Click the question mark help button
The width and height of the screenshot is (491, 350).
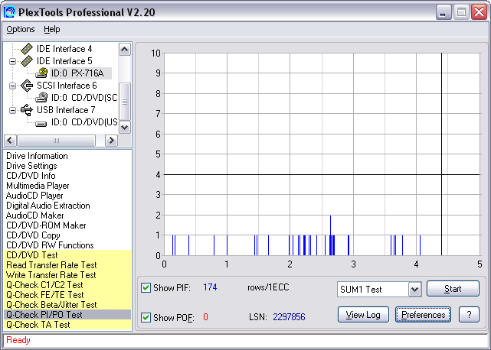click(469, 314)
